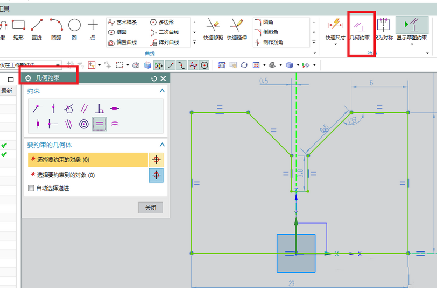Select the Quick Extend (快速延伸) tool
This screenshot has width=437, height=288.
coord(236,29)
